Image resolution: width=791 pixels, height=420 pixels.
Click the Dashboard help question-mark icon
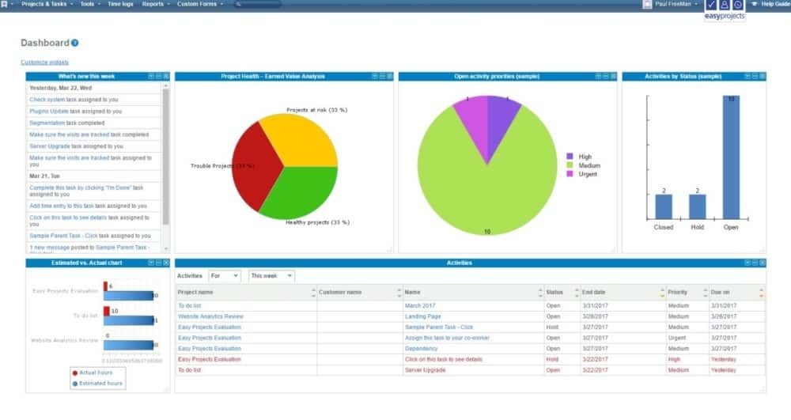tap(75, 44)
